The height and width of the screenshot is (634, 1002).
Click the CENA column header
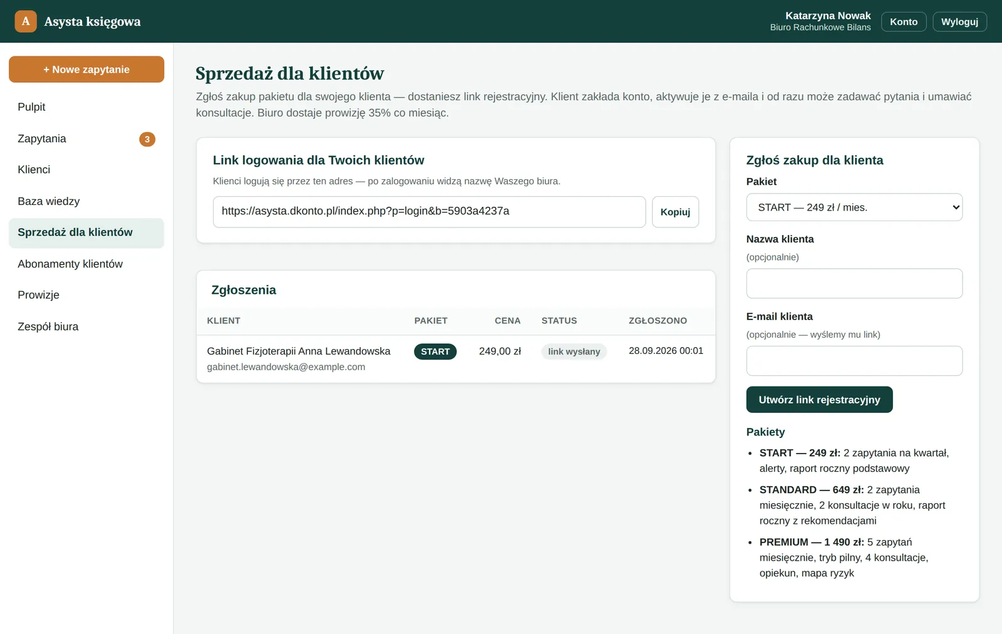tap(507, 321)
